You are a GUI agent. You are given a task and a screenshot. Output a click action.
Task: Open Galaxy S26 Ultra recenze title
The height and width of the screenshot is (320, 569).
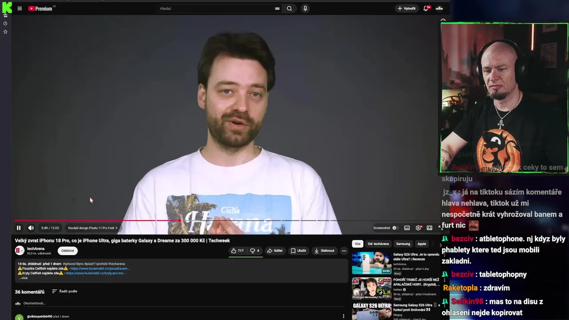point(416,256)
